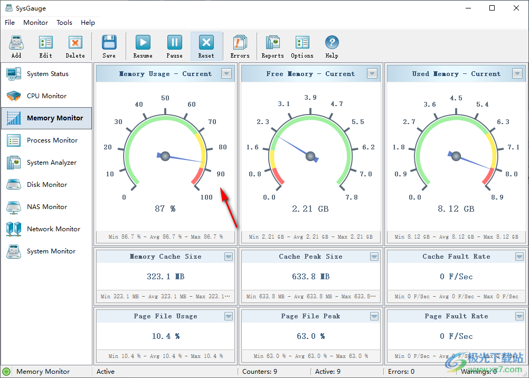Click the Active state status bar text
Image resolution: width=529 pixels, height=378 pixels.
(106, 372)
